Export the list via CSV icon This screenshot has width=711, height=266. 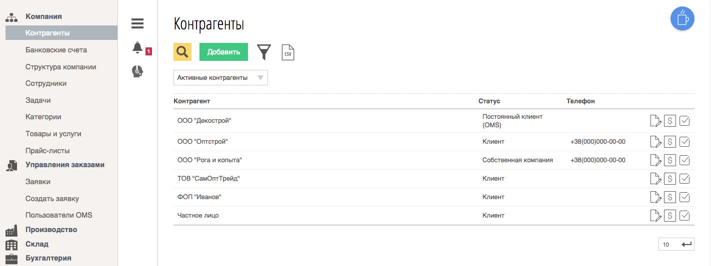click(x=288, y=52)
